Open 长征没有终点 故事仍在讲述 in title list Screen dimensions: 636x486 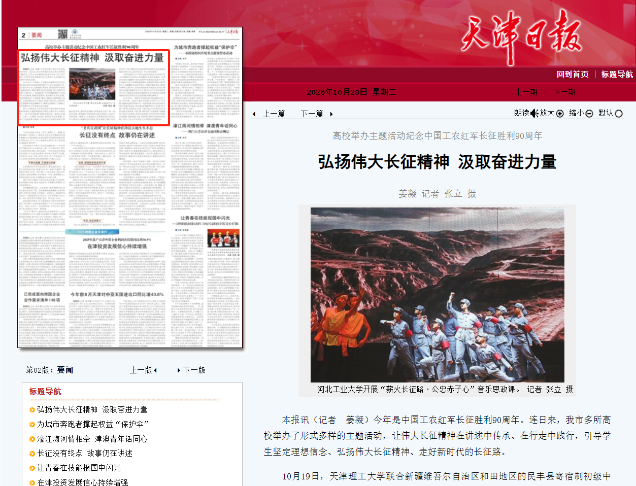click(85, 453)
